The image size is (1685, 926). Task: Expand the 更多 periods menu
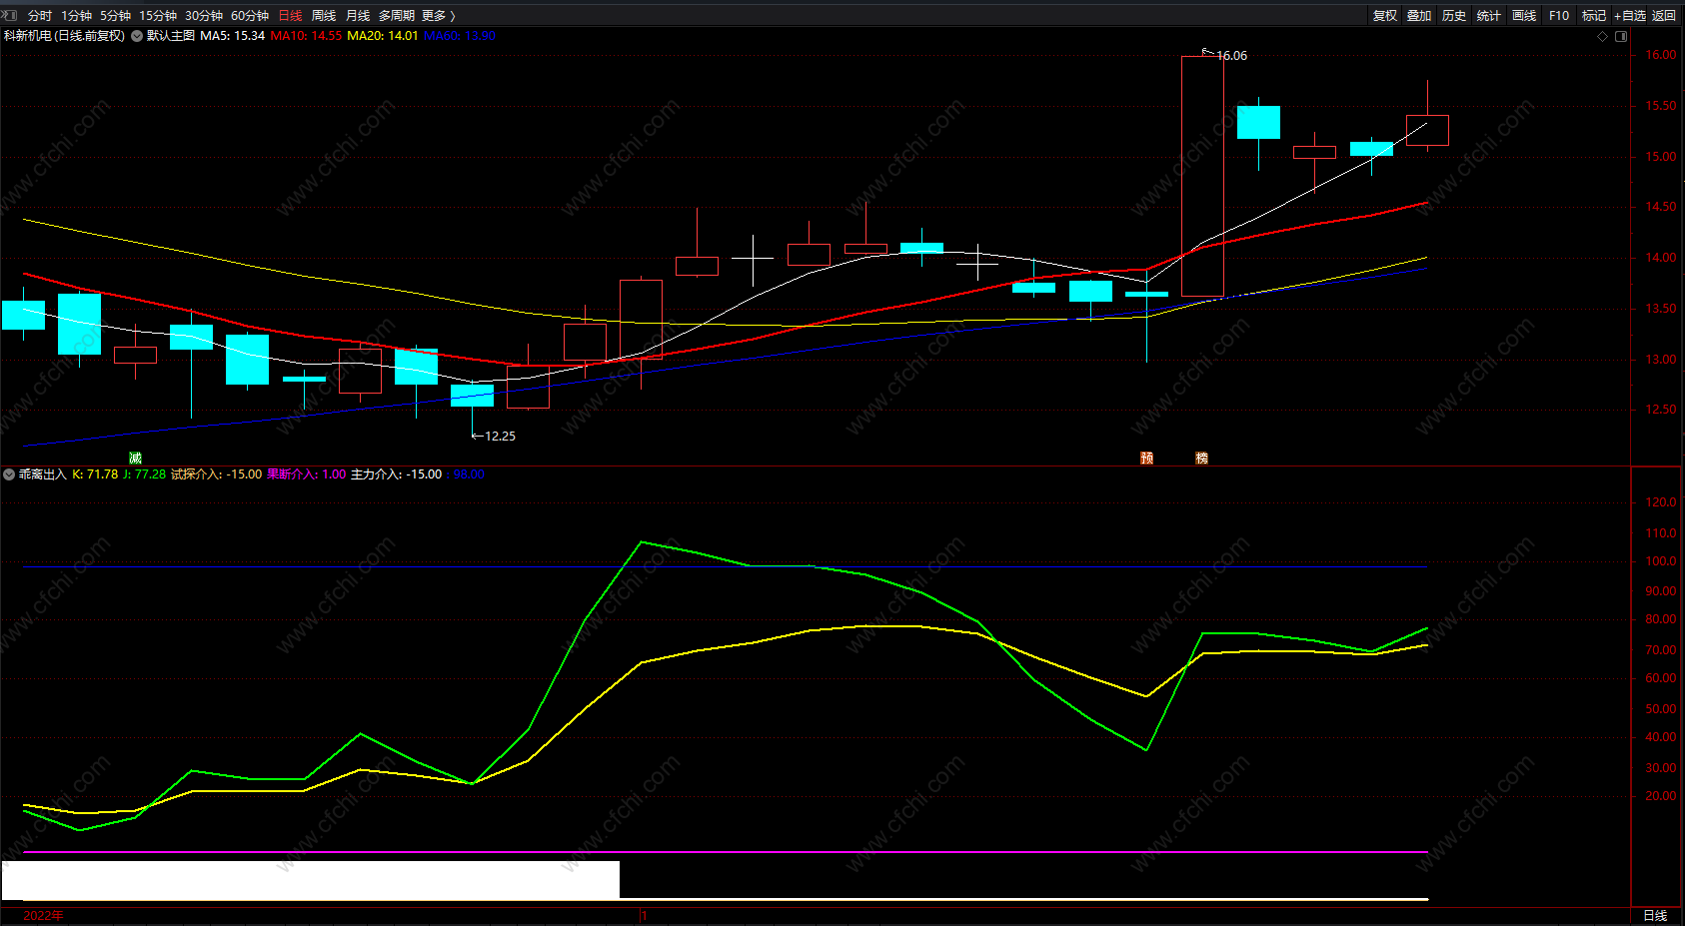tap(439, 16)
